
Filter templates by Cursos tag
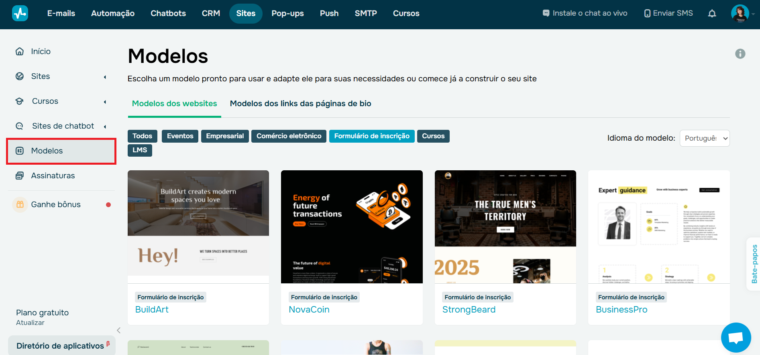433,136
